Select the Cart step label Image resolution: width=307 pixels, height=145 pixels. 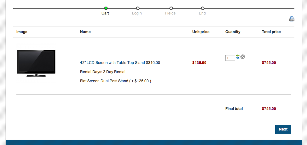pyautogui.click(x=105, y=13)
